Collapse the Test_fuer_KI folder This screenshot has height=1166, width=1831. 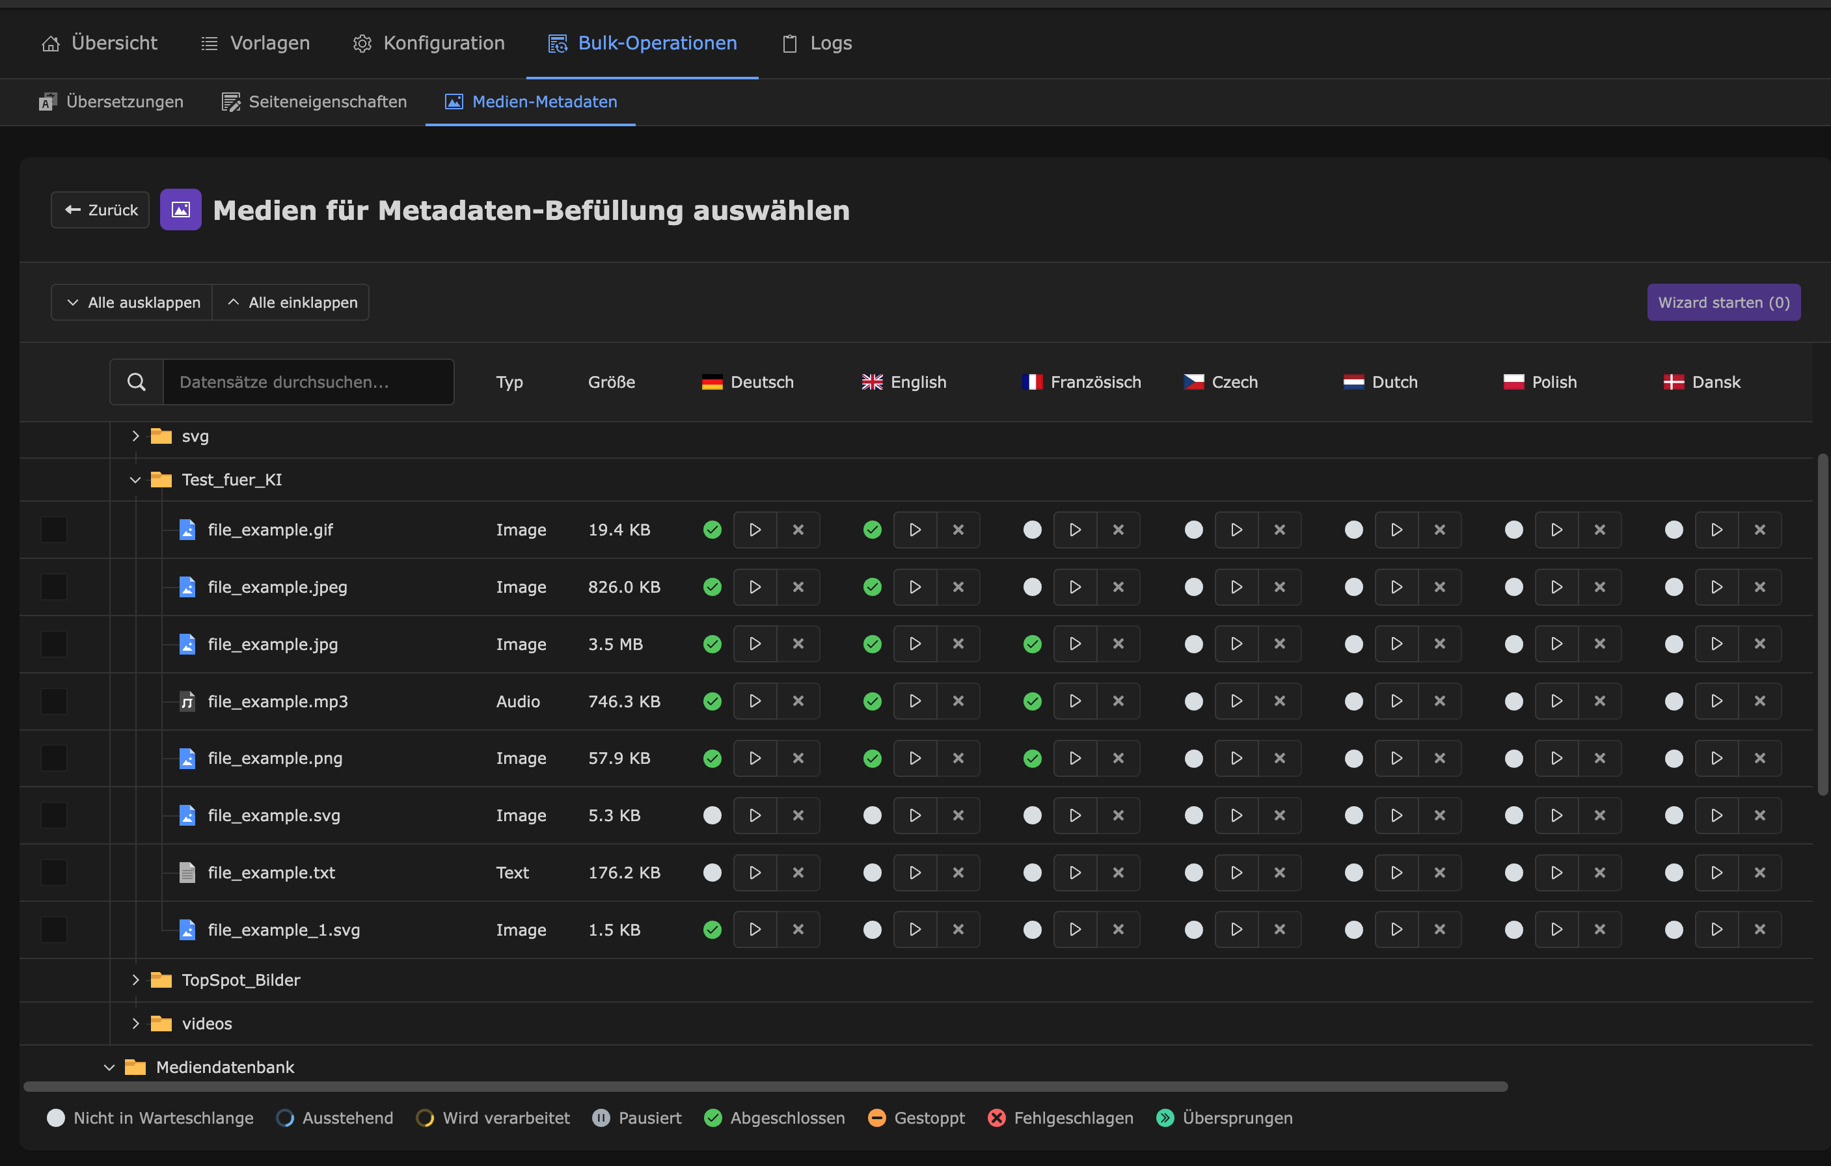click(x=135, y=479)
